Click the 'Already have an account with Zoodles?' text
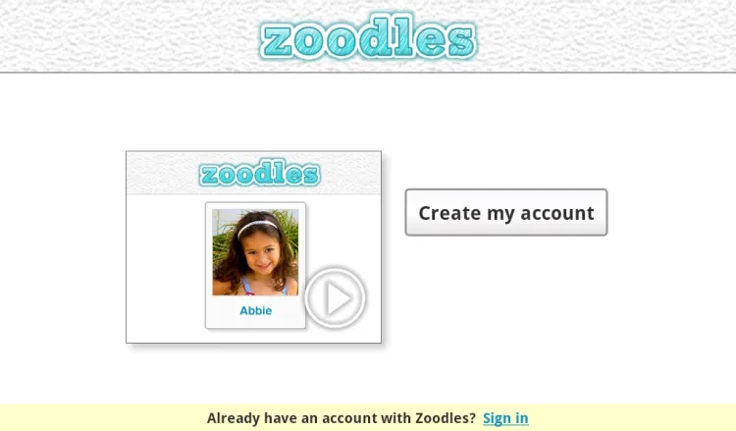Image resolution: width=736 pixels, height=431 pixels. click(342, 418)
